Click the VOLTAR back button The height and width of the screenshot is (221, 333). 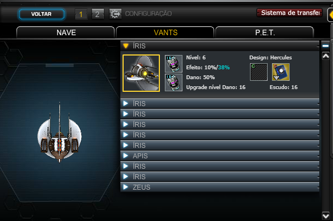42,14
